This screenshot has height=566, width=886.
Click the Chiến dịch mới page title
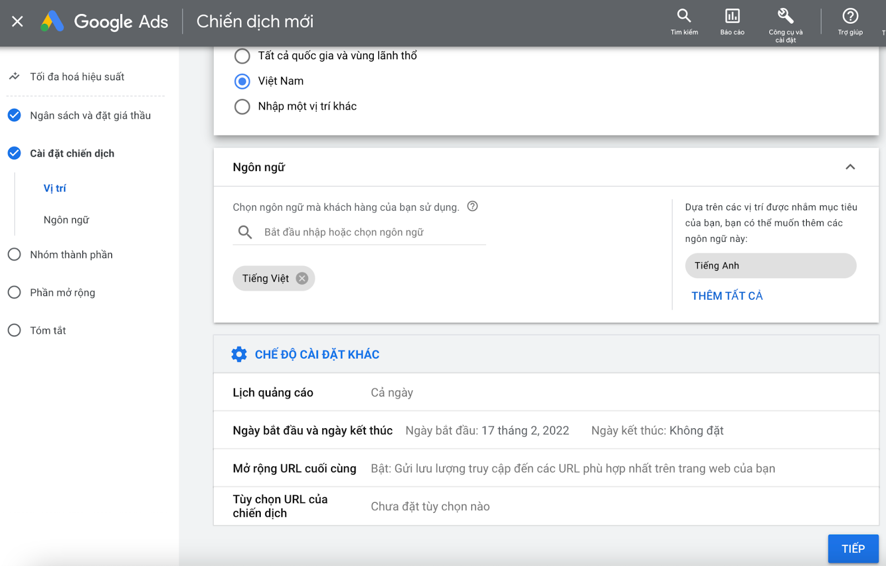coord(255,22)
